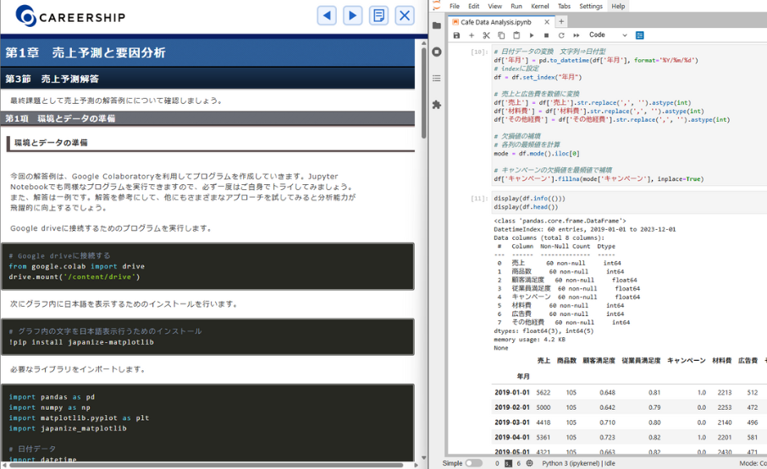Open the file browser folder icon in sidebar

click(437, 25)
